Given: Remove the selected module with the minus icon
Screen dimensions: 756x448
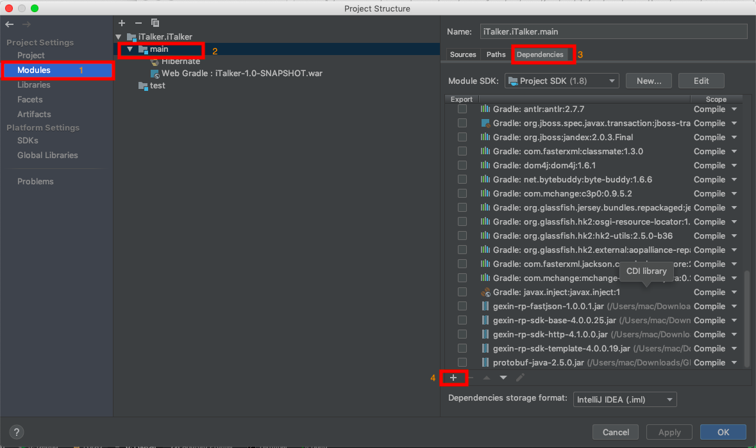Looking at the screenshot, I should pyautogui.click(x=139, y=22).
